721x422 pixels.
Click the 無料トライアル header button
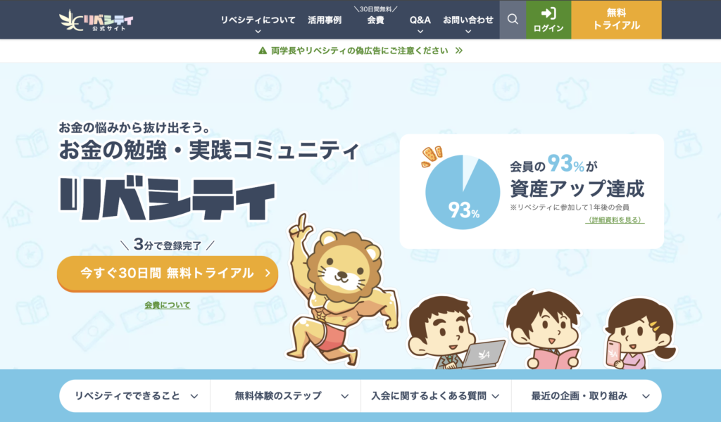point(616,19)
